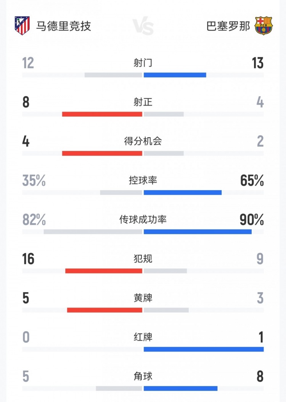Click the red 犯规 fouls bar
The height and width of the screenshot is (402, 286).
104,271
